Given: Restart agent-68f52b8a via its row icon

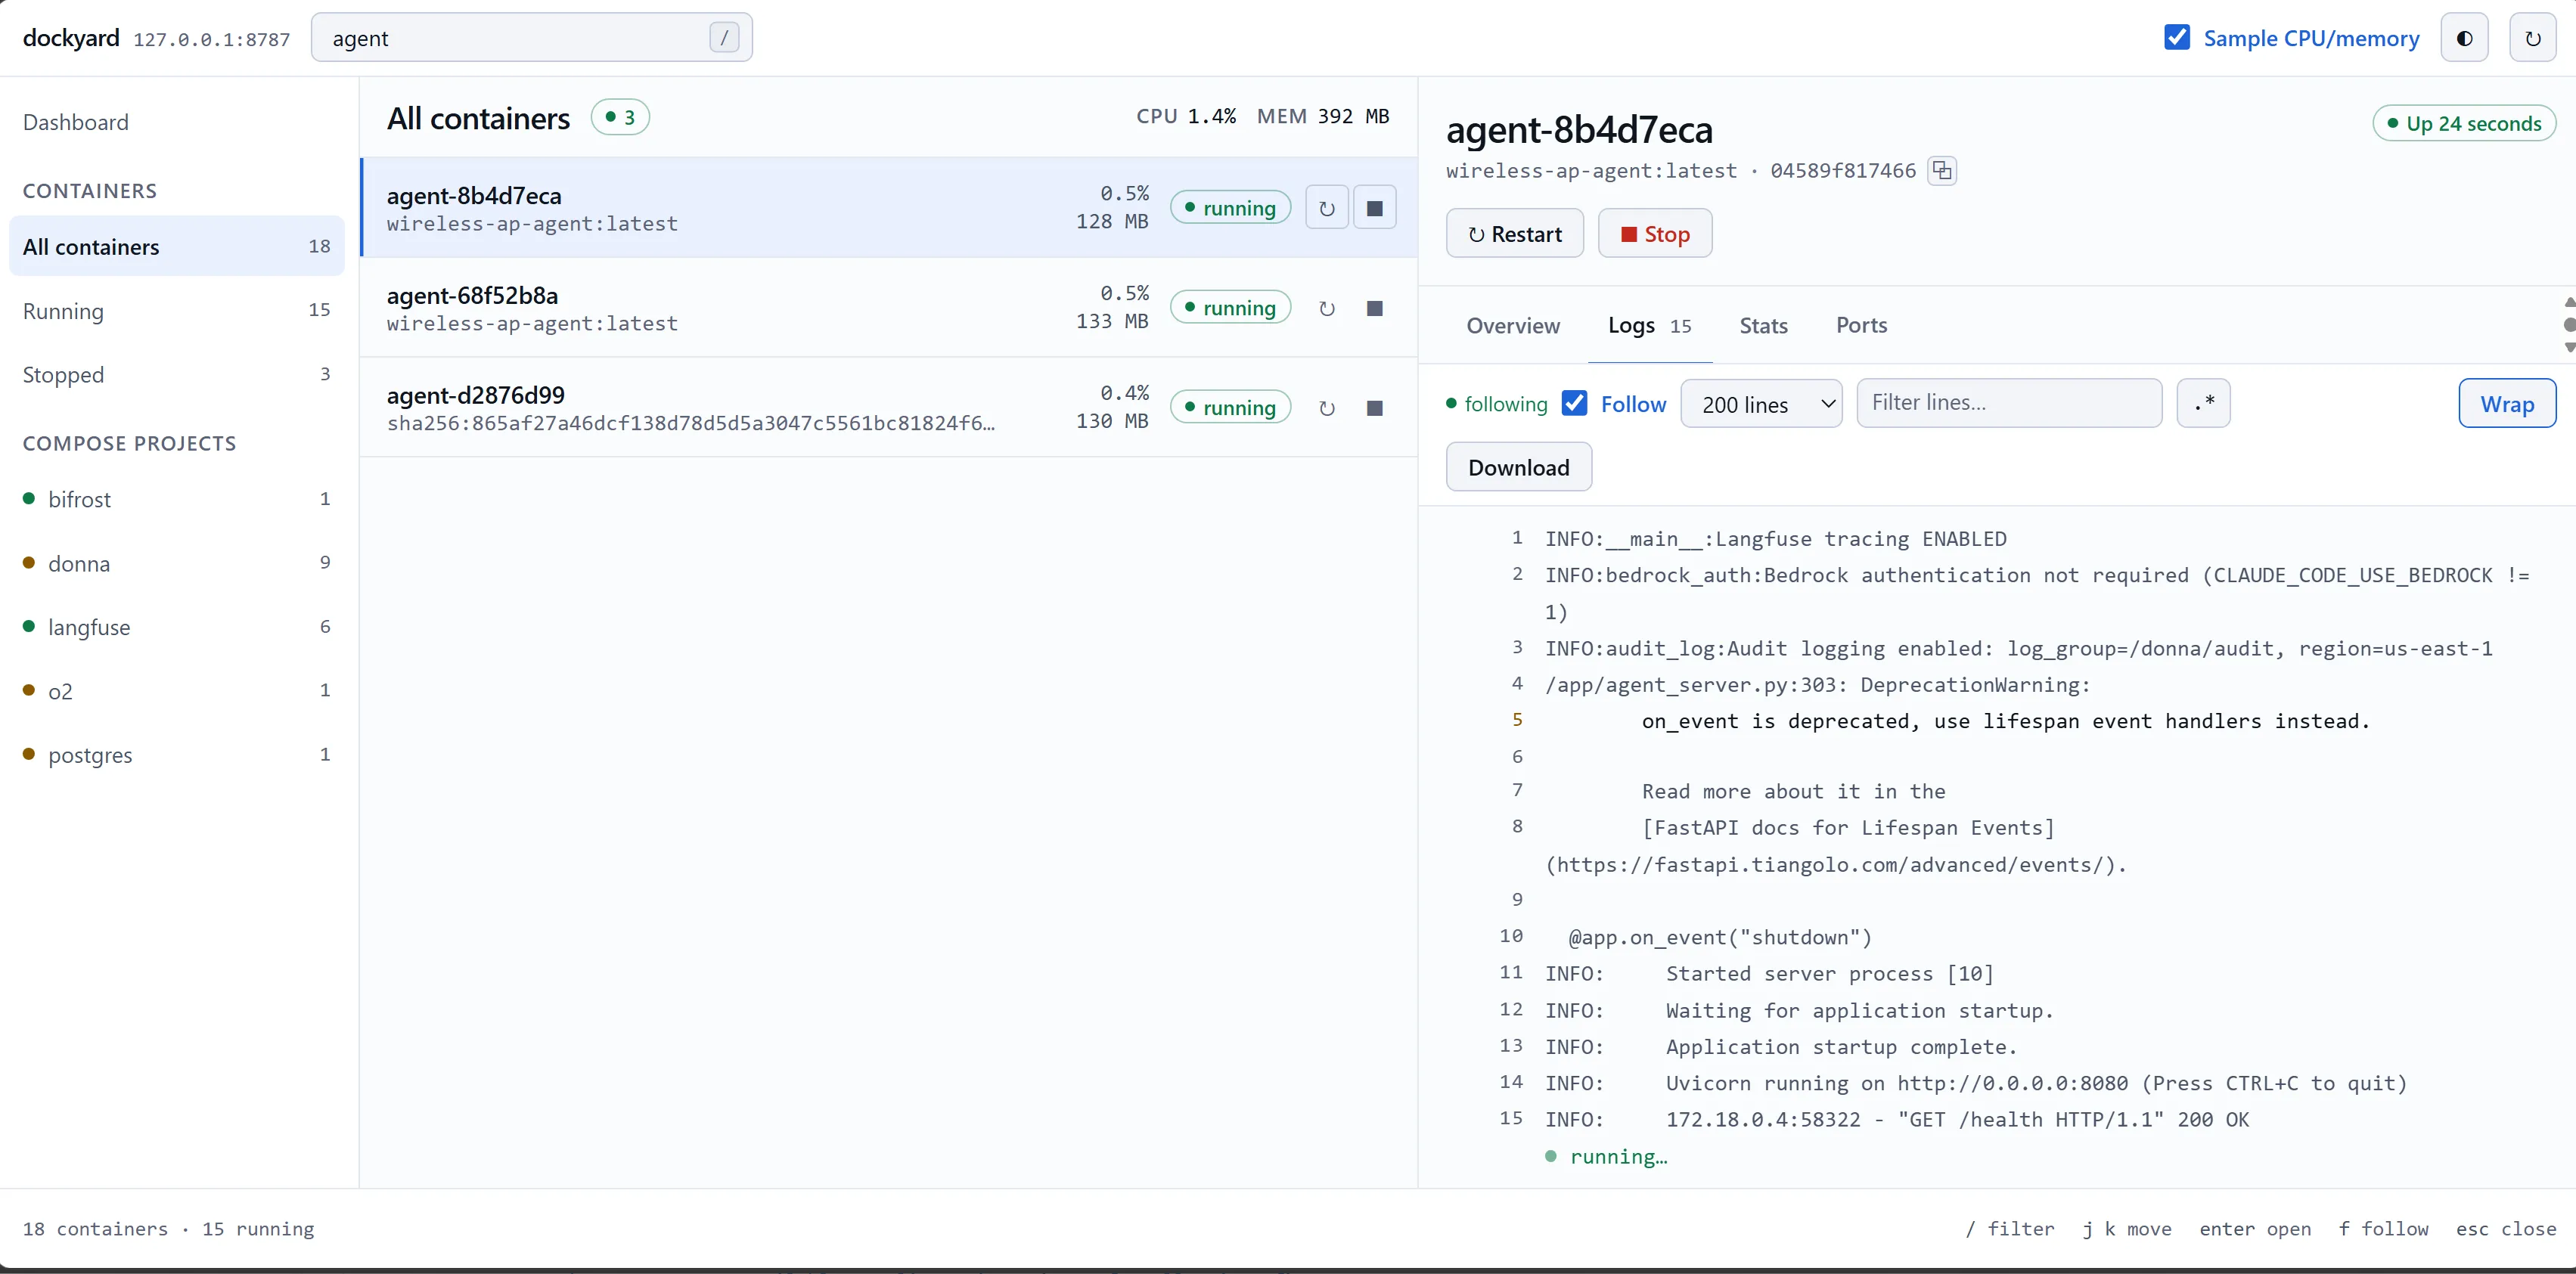Looking at the screenshot, I should (1326, 308).
